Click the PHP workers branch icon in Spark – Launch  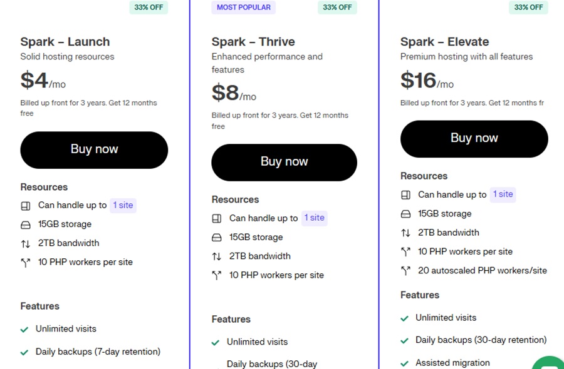(x=26, y=262)
